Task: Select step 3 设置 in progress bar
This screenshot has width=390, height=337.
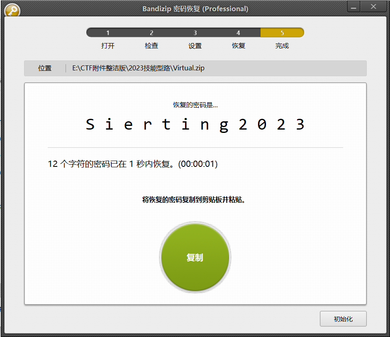Action: pos(195,33)
